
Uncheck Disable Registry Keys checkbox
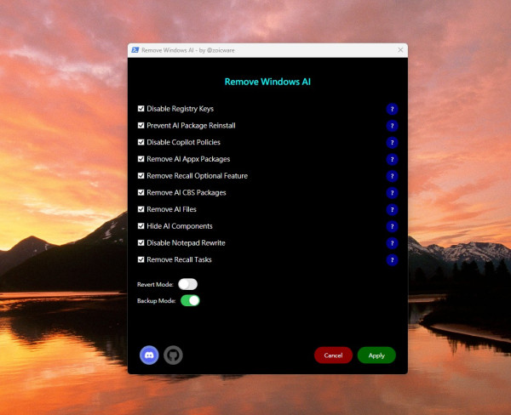(x=141, y=108)
